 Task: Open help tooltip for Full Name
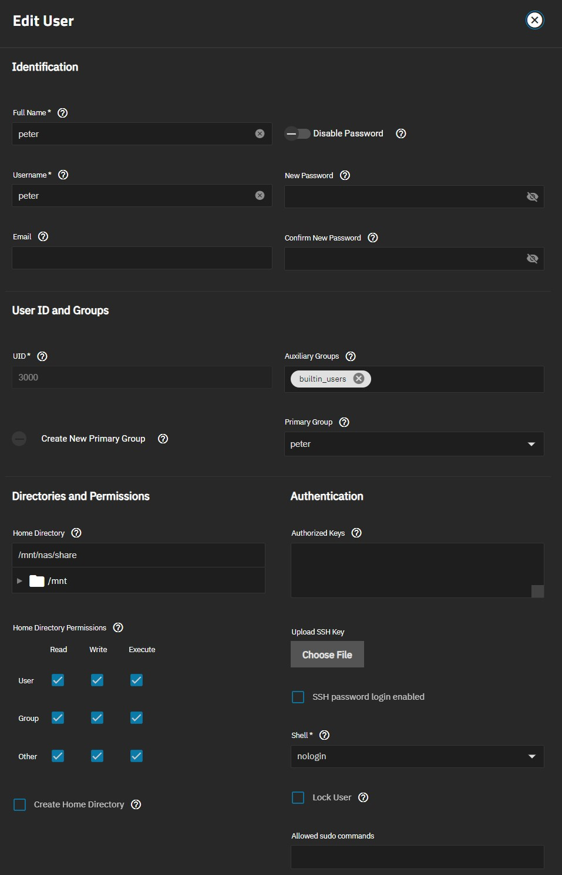63,113
